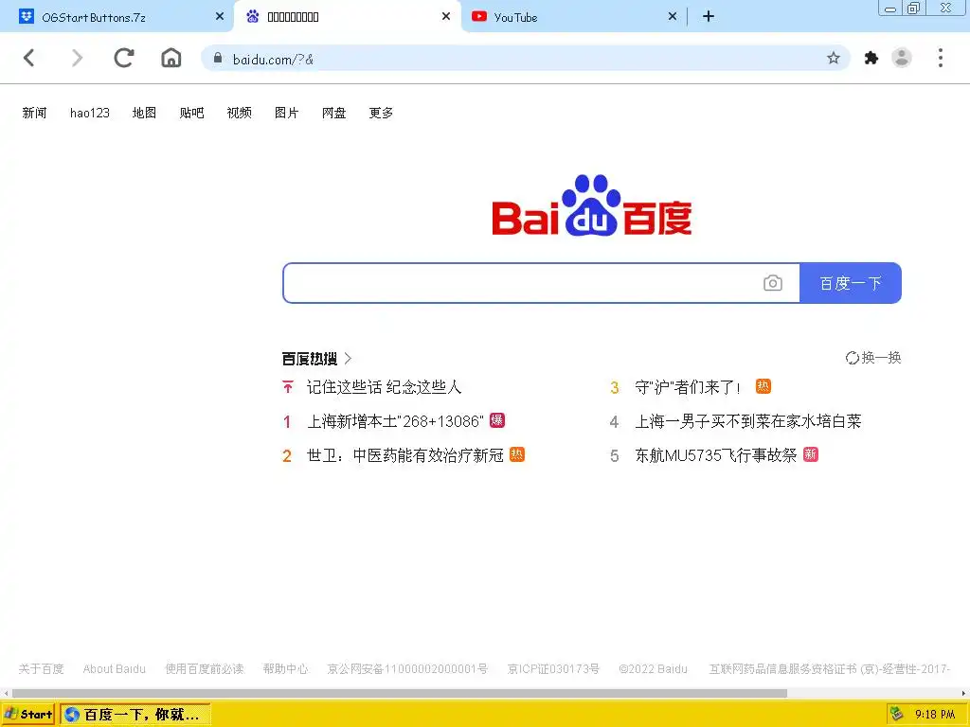Viewport: 970px width, 727px height.
Task: Click the horizontal scrollbar thumb
Action: coord(399,694)
